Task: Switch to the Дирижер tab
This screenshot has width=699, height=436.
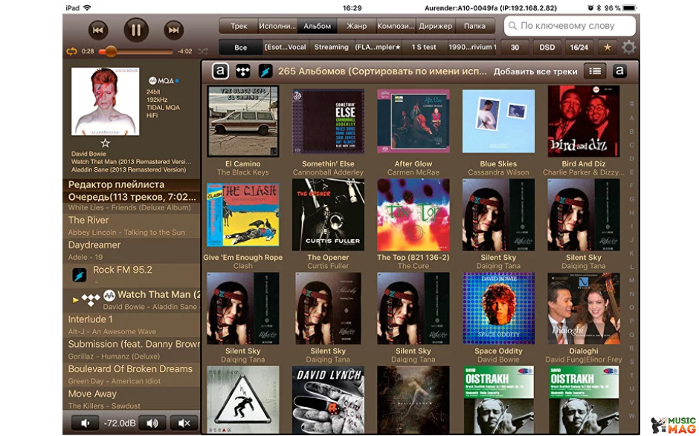Action: tap(435, 26)
